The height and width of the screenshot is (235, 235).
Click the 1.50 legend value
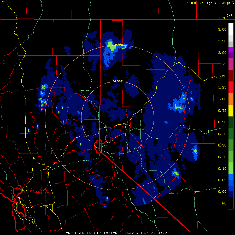(x=222, y=76)
